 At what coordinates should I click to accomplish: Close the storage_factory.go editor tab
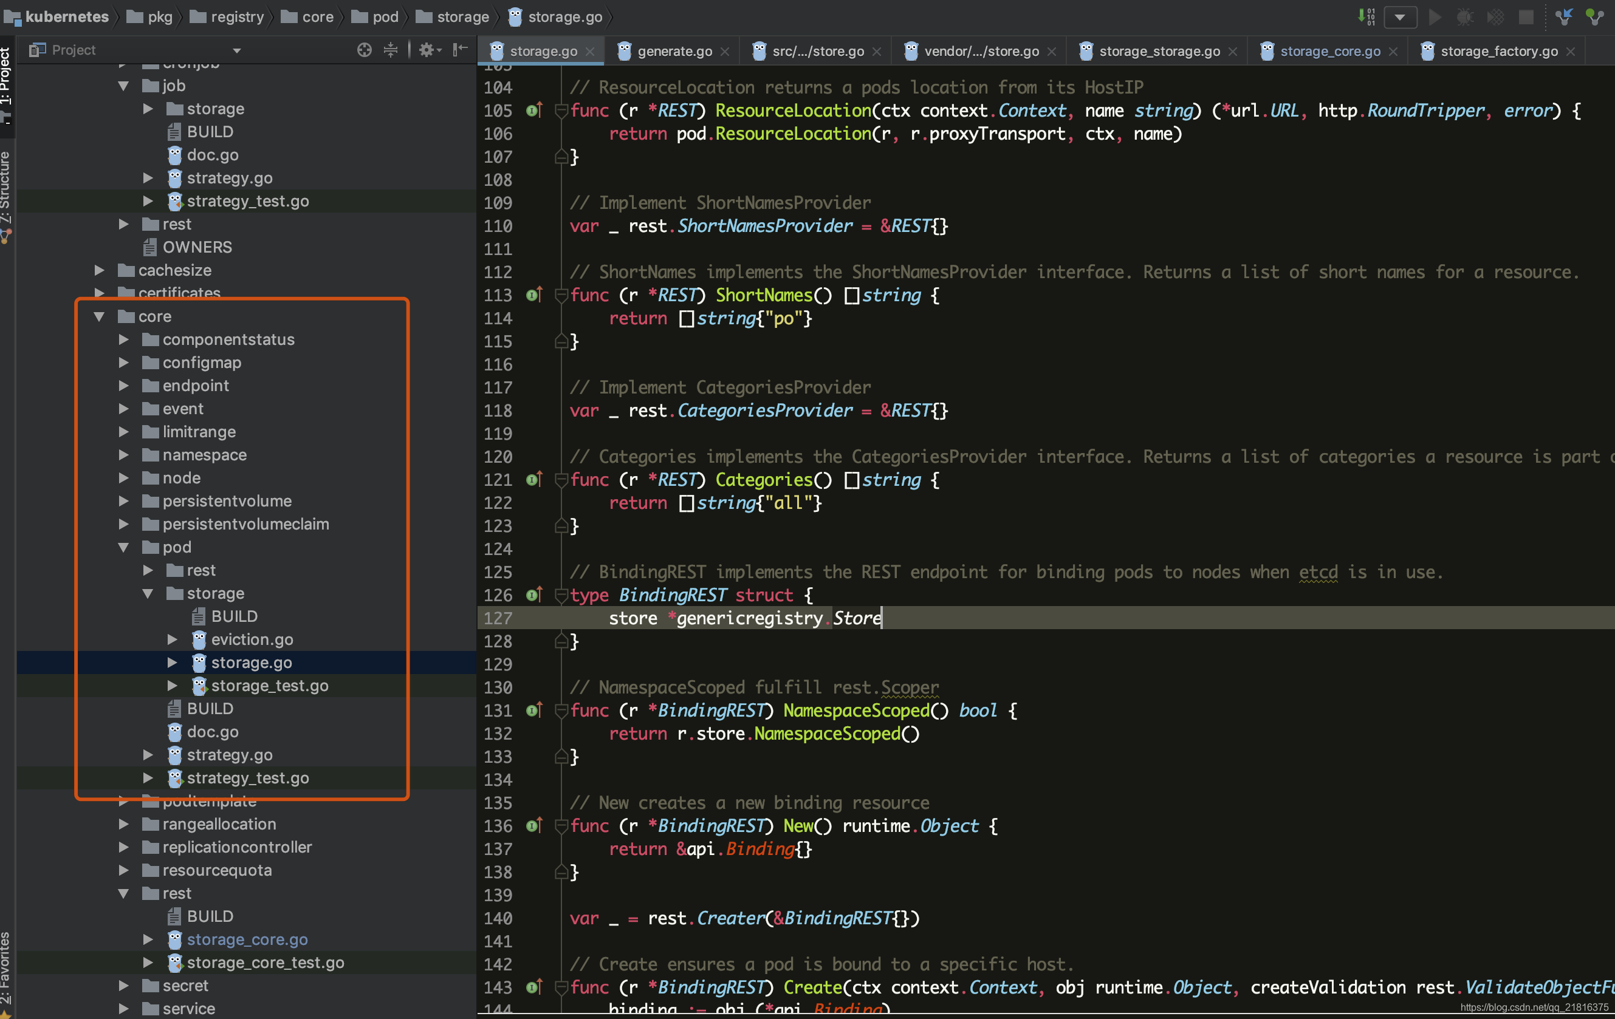click(1570, 52)
